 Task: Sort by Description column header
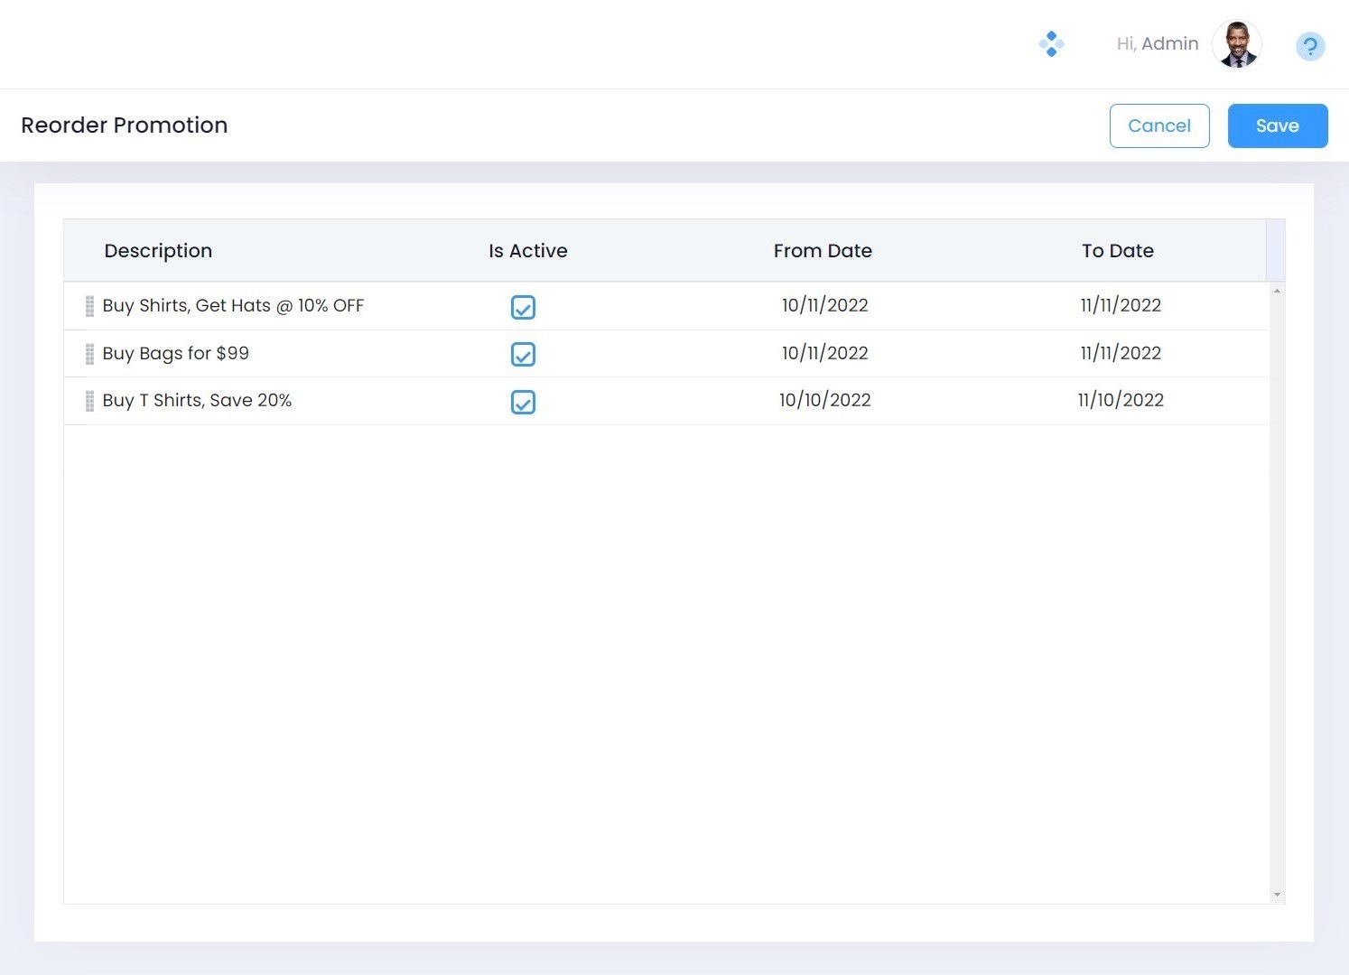(158, 251)
